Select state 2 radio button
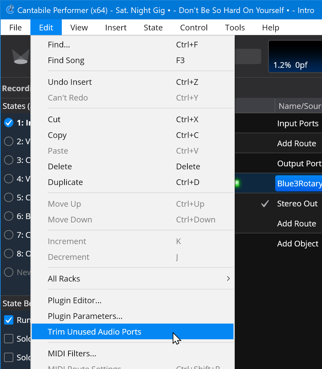 9,142
